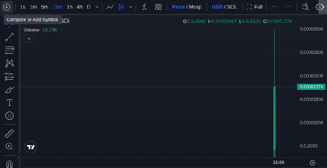Select the Text tool
Viewport: 327px width, 168px height.
pos(9,103)
